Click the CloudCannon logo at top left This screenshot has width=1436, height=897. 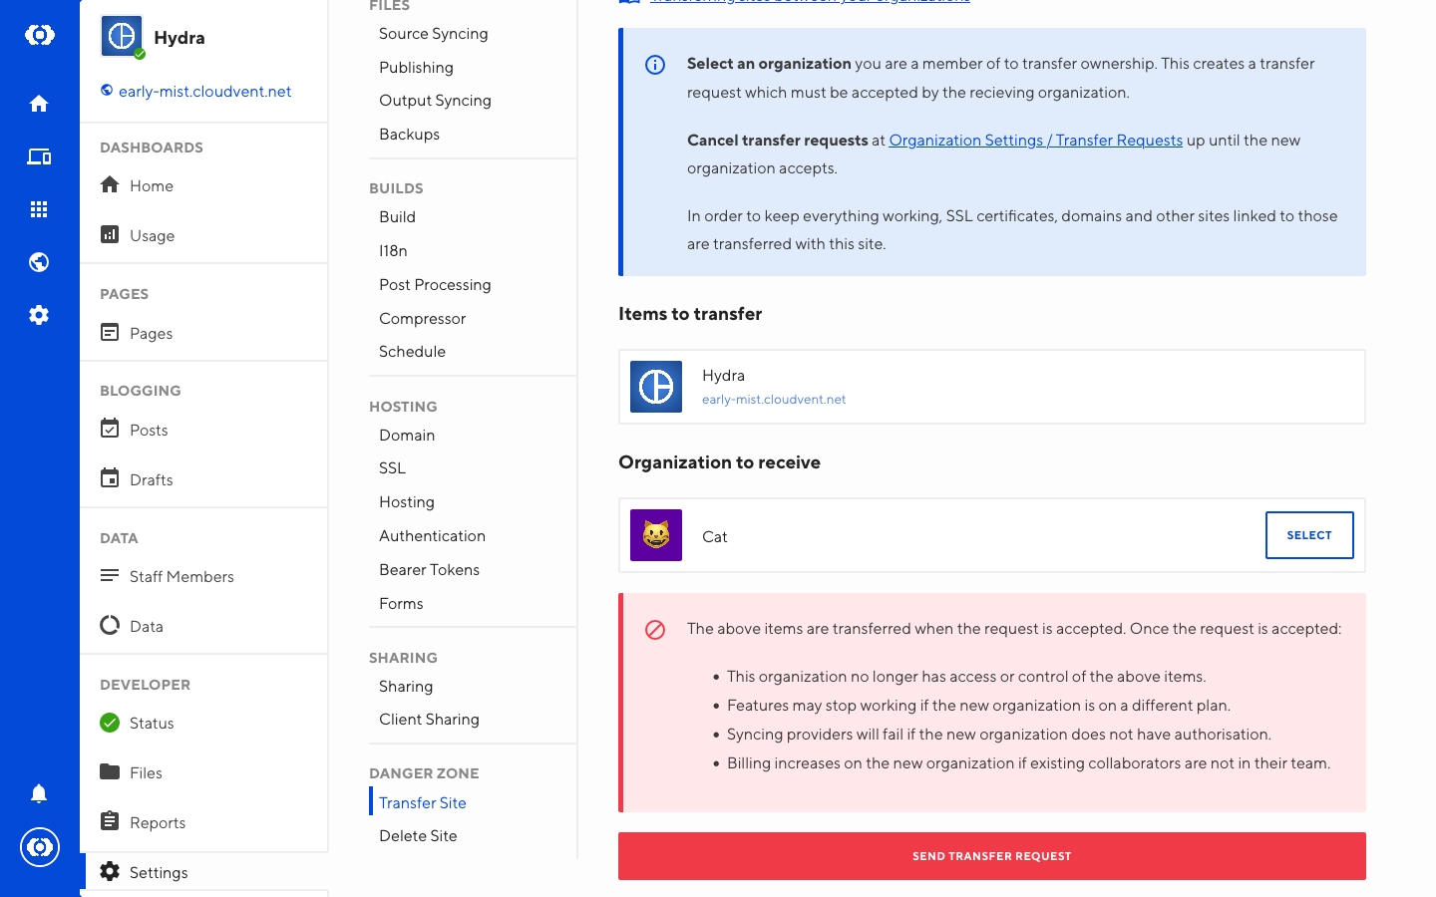pyautogui.click(x=39, y=35)
